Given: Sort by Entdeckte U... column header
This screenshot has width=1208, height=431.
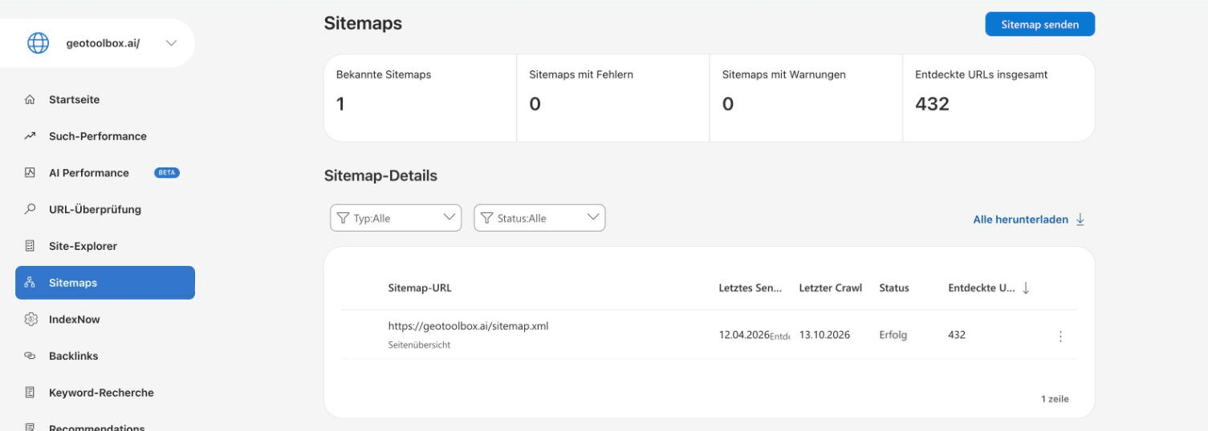Looking at the screenshot, I should tap(982, 288).
